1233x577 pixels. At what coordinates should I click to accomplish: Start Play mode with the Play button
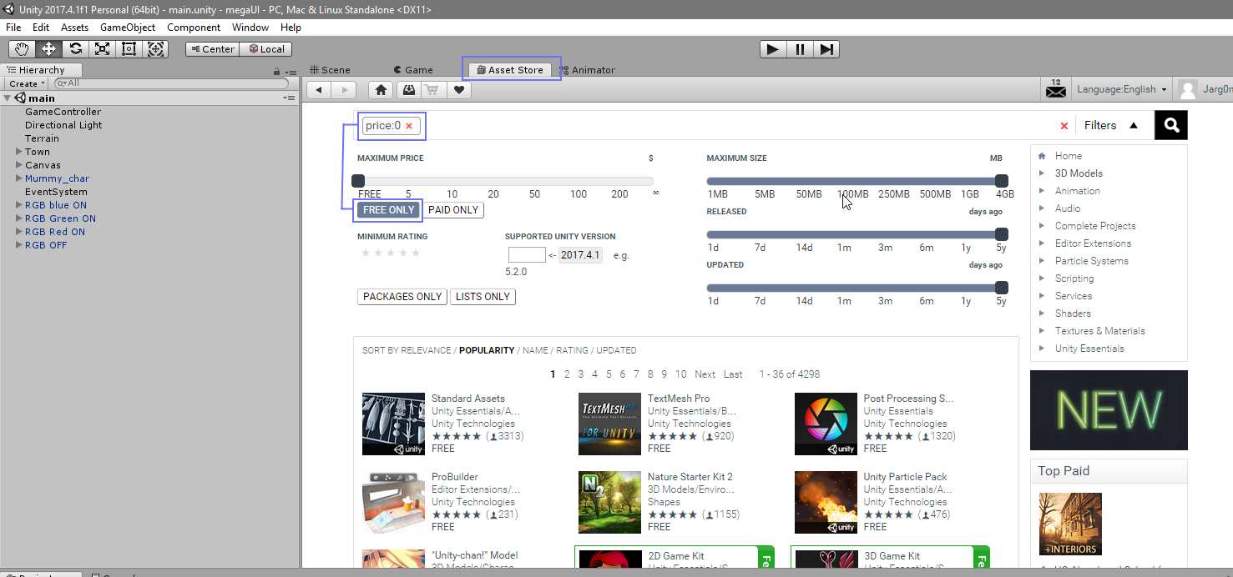773,49
